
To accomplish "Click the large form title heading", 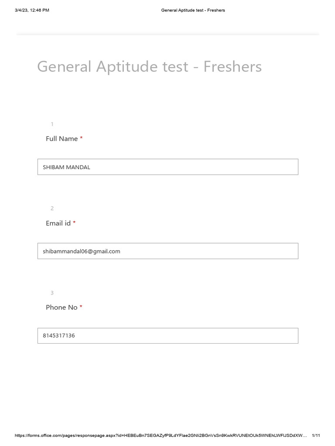I will point(149,67).
